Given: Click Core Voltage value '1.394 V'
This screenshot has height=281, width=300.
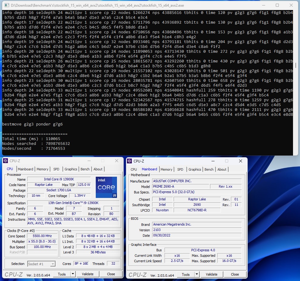Looking at the screenshot, I should click(80, 196).
